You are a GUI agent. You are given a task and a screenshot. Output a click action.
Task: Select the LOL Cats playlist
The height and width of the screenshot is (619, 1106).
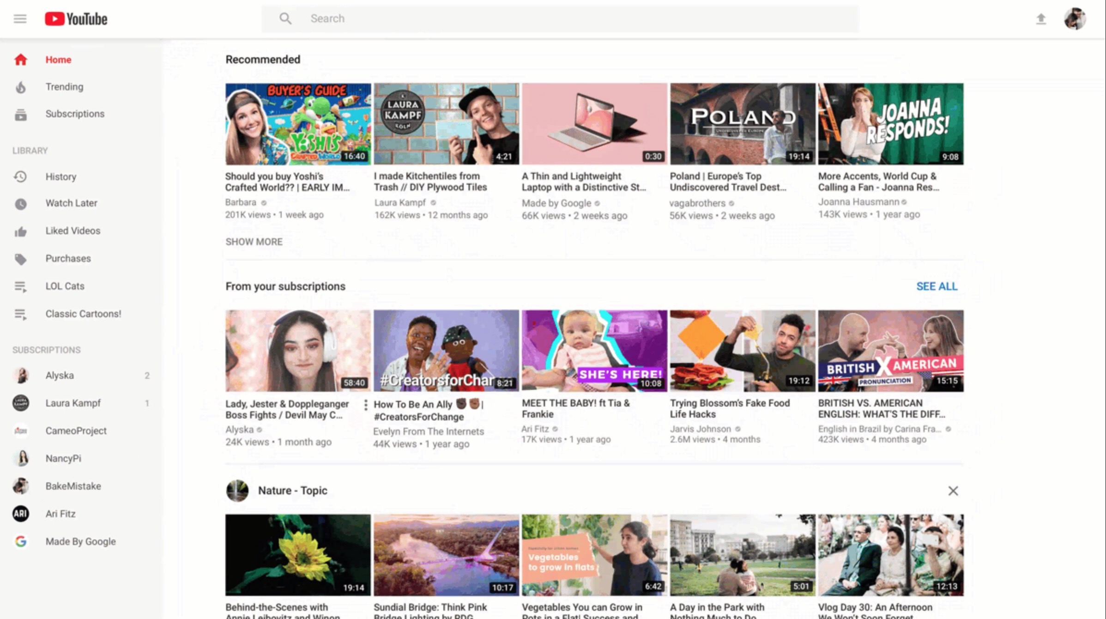point(65,286)
